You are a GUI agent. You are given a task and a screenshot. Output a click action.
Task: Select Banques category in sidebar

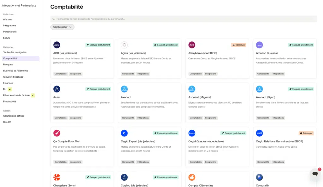point(8,64)
